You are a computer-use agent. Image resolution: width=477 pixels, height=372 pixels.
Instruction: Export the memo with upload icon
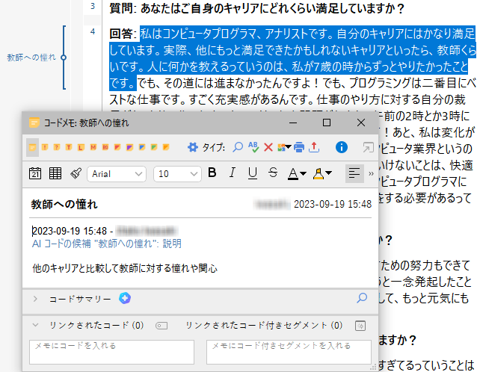(314, 147)
